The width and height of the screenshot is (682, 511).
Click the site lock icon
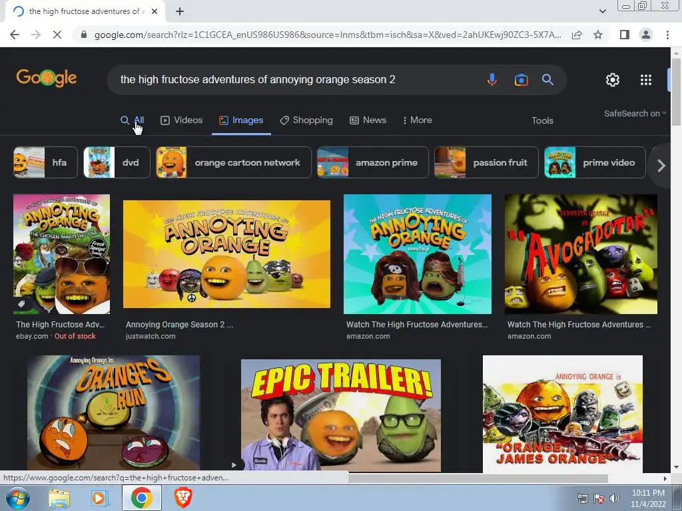(x=84, y=35)
